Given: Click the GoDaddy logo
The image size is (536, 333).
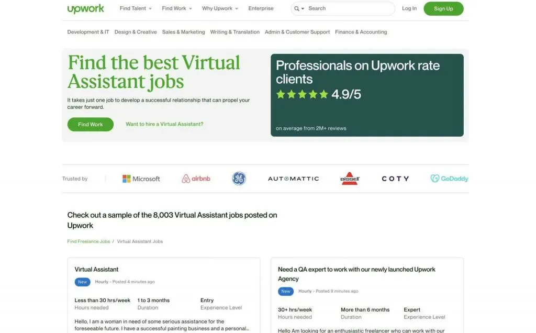Looking at the screenshot, I should click(449, 179).
